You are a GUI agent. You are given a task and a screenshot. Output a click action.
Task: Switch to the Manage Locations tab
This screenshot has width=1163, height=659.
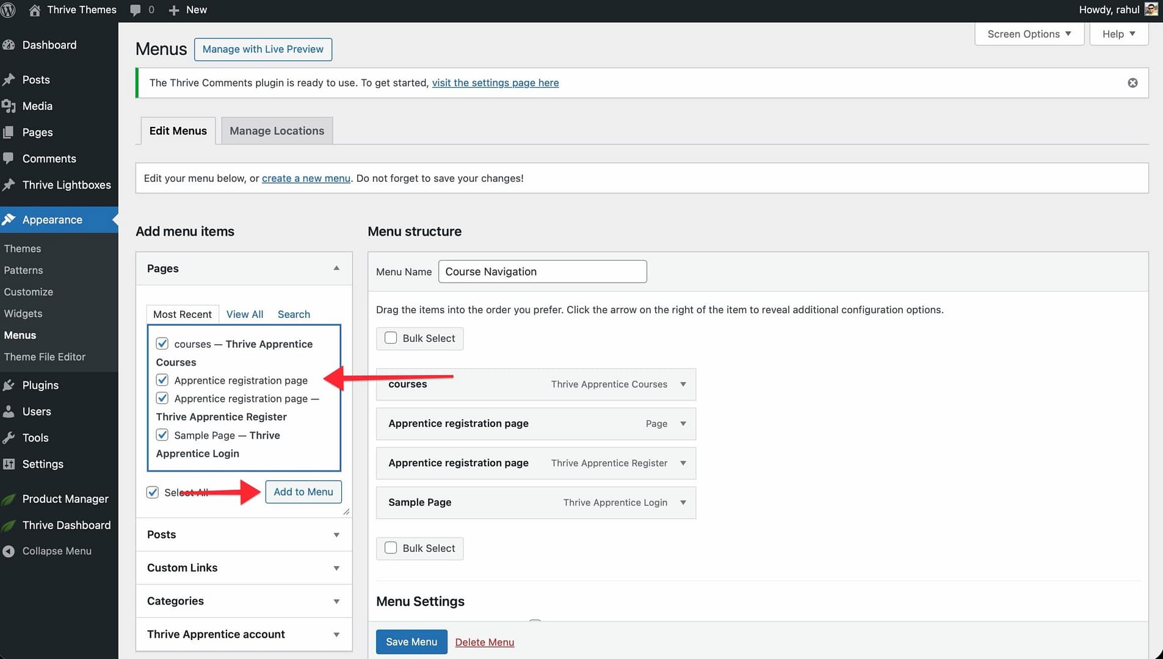tap(277, 131)
